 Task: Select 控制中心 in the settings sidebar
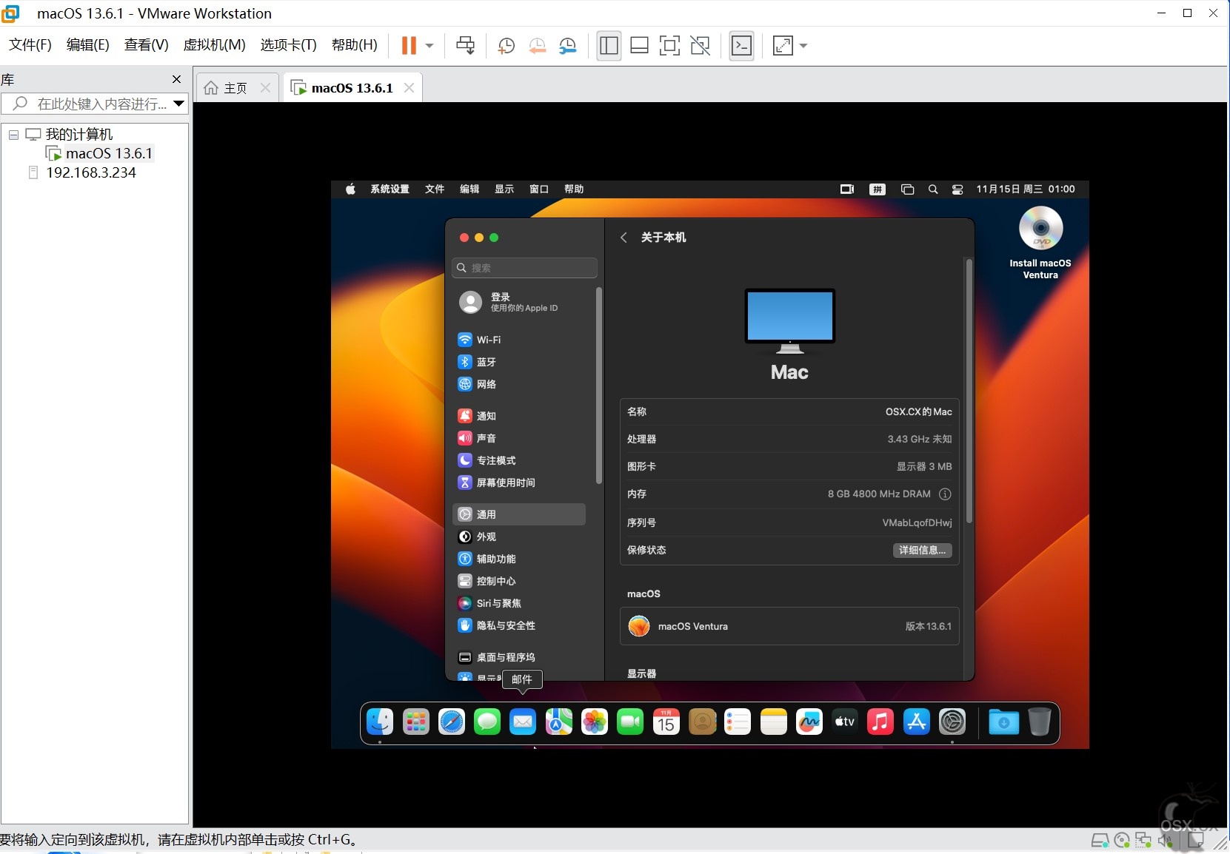pos(518,581)
